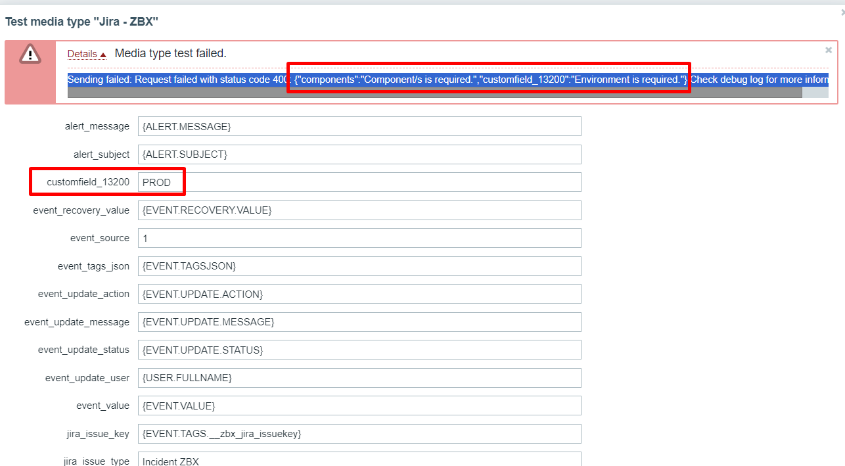Viewport: 845px width, 466px height.
Task: Focus the event_update_status input field
Action: click(x=359, y=350)
